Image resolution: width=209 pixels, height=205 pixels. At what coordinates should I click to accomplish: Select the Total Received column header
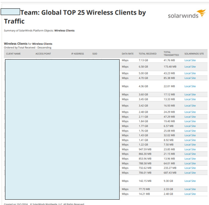[x=148, y=54]
